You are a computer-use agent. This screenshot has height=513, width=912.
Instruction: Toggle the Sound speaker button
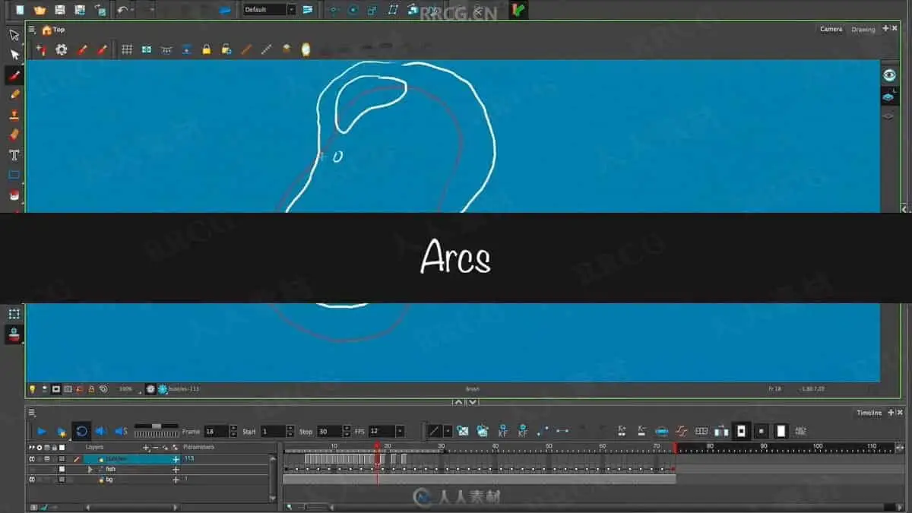(101, 431)
